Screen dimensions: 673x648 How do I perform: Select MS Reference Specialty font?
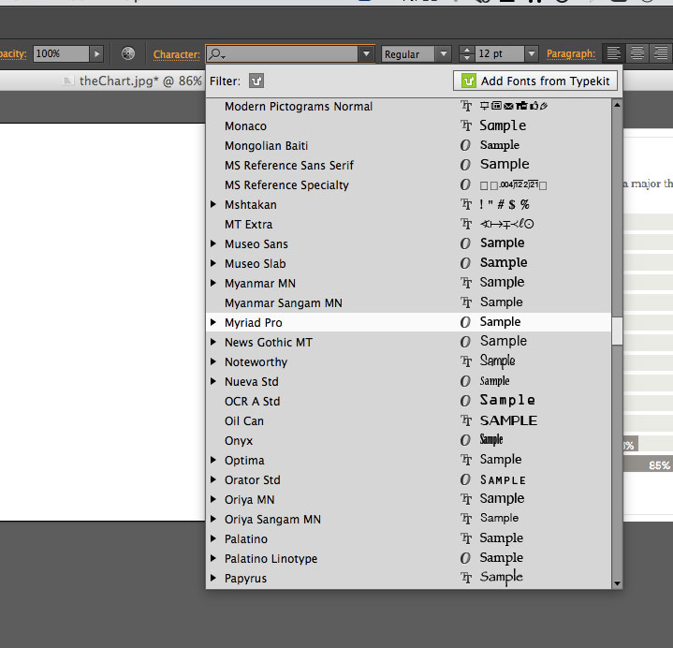408,185
